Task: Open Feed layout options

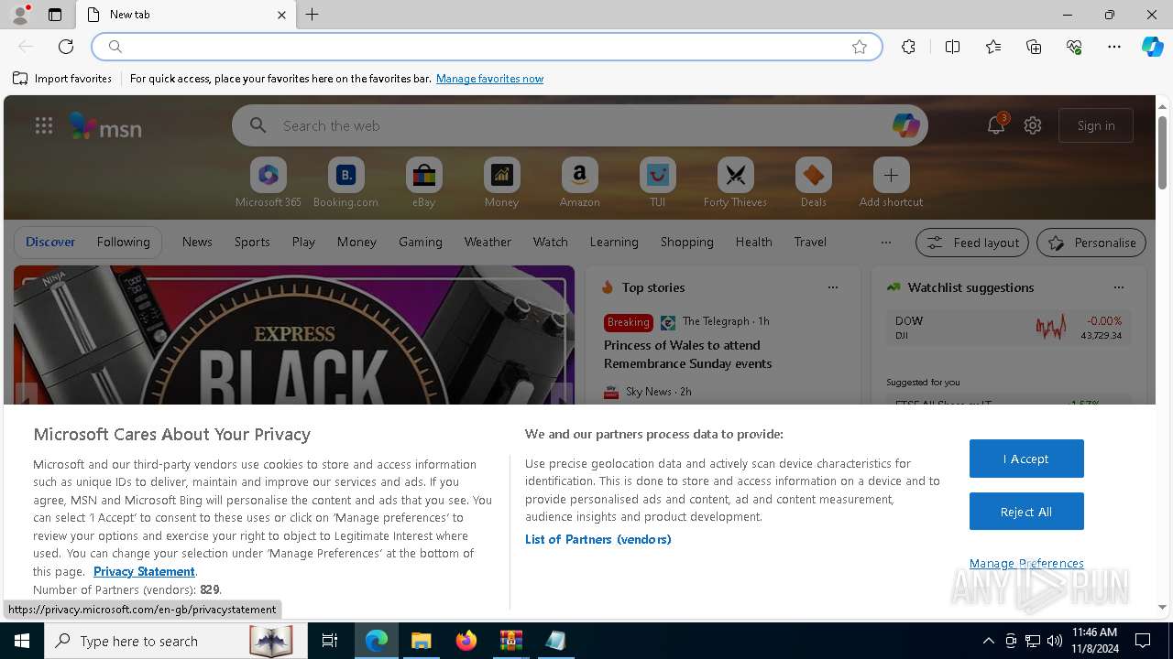Action: coord(972,243)
